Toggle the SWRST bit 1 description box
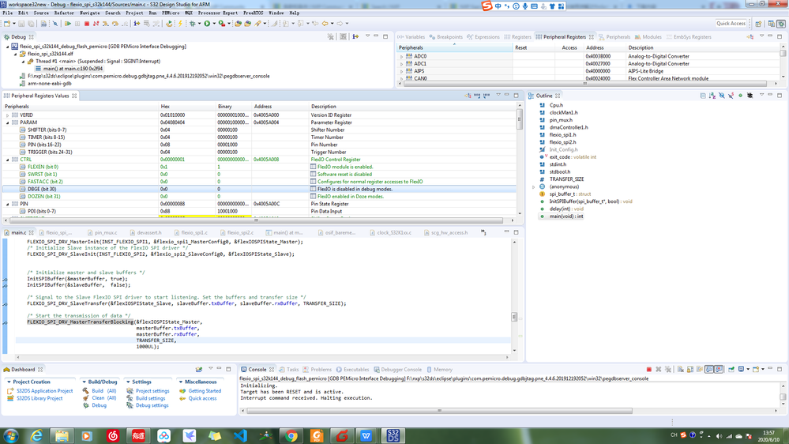Screen dimensions: 789x444 (314, 175)
